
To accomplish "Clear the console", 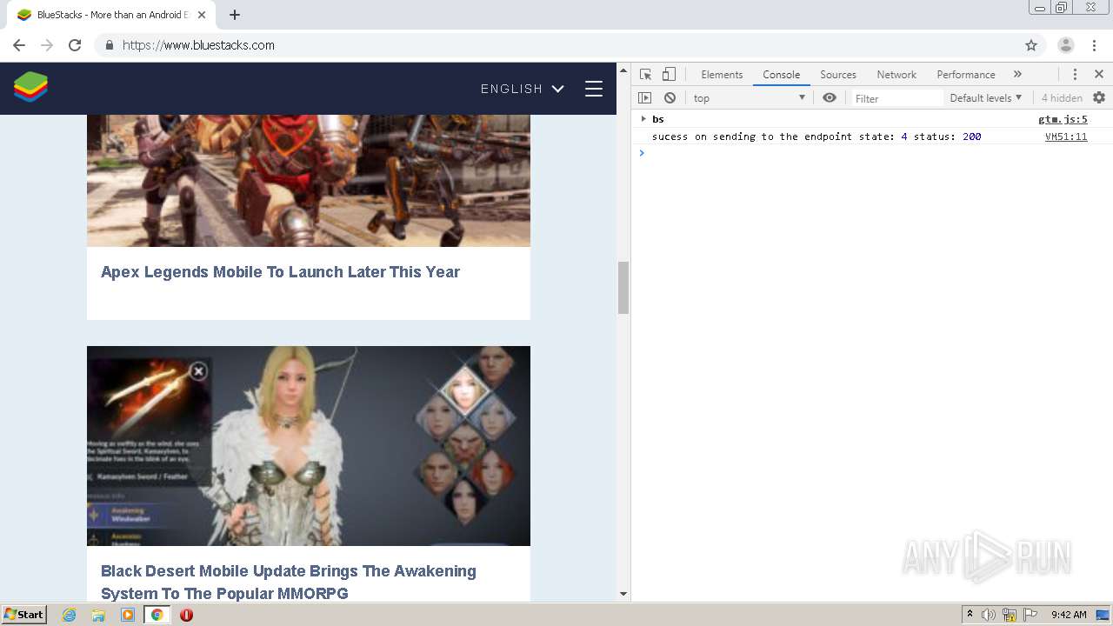I will coord(670,98).
